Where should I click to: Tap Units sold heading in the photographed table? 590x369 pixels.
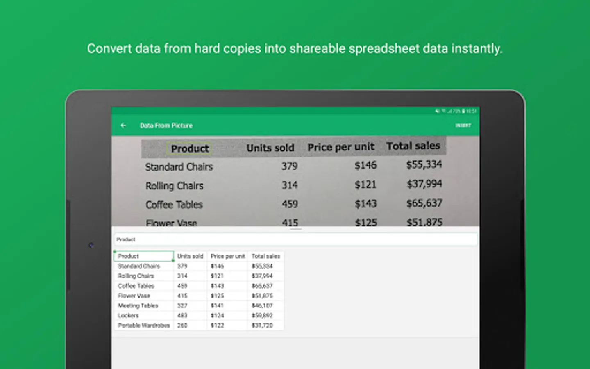[270, 148]
